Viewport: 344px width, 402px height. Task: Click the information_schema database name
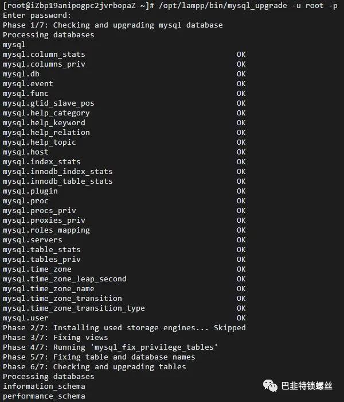click(x=44, y=386)
